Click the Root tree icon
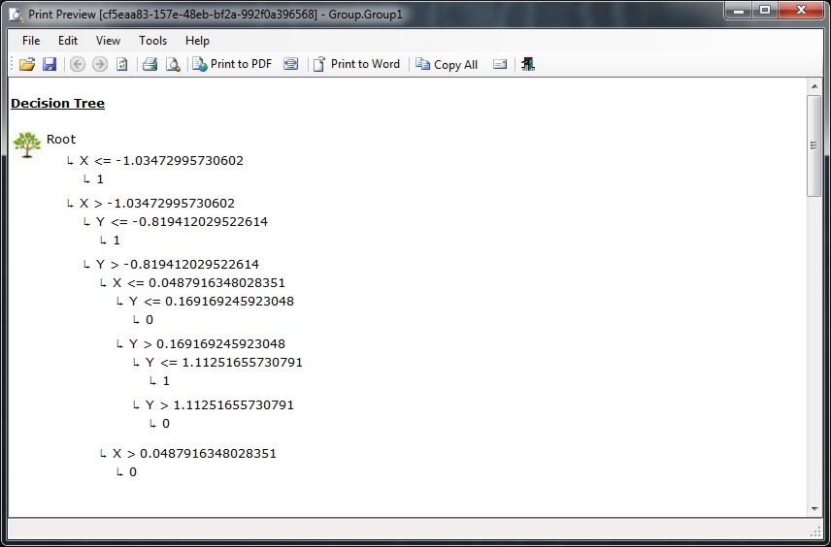The image size is (831, 547). click(26, 143)
